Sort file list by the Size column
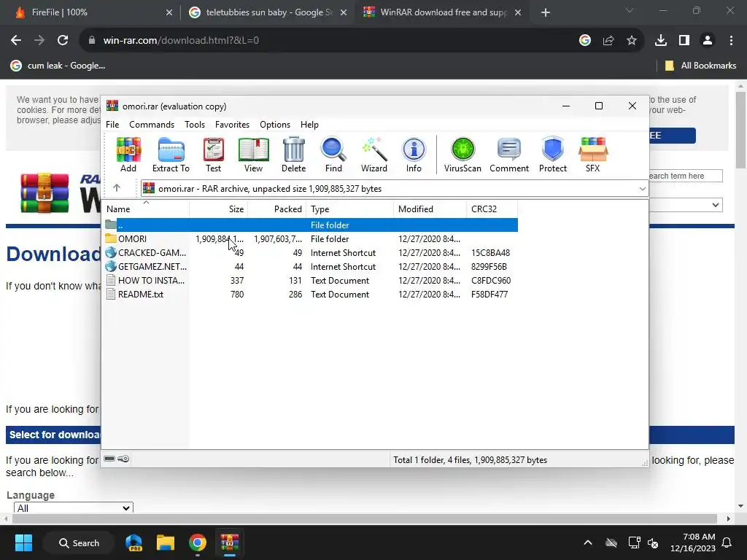This screenshot has width=747, height=560. click(x=218, y=209)
